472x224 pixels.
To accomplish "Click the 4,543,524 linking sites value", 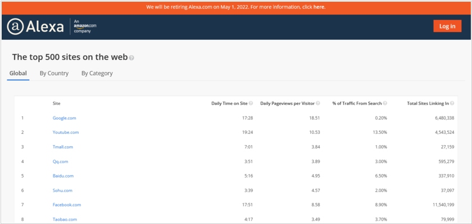I will [x=444, y=132].
